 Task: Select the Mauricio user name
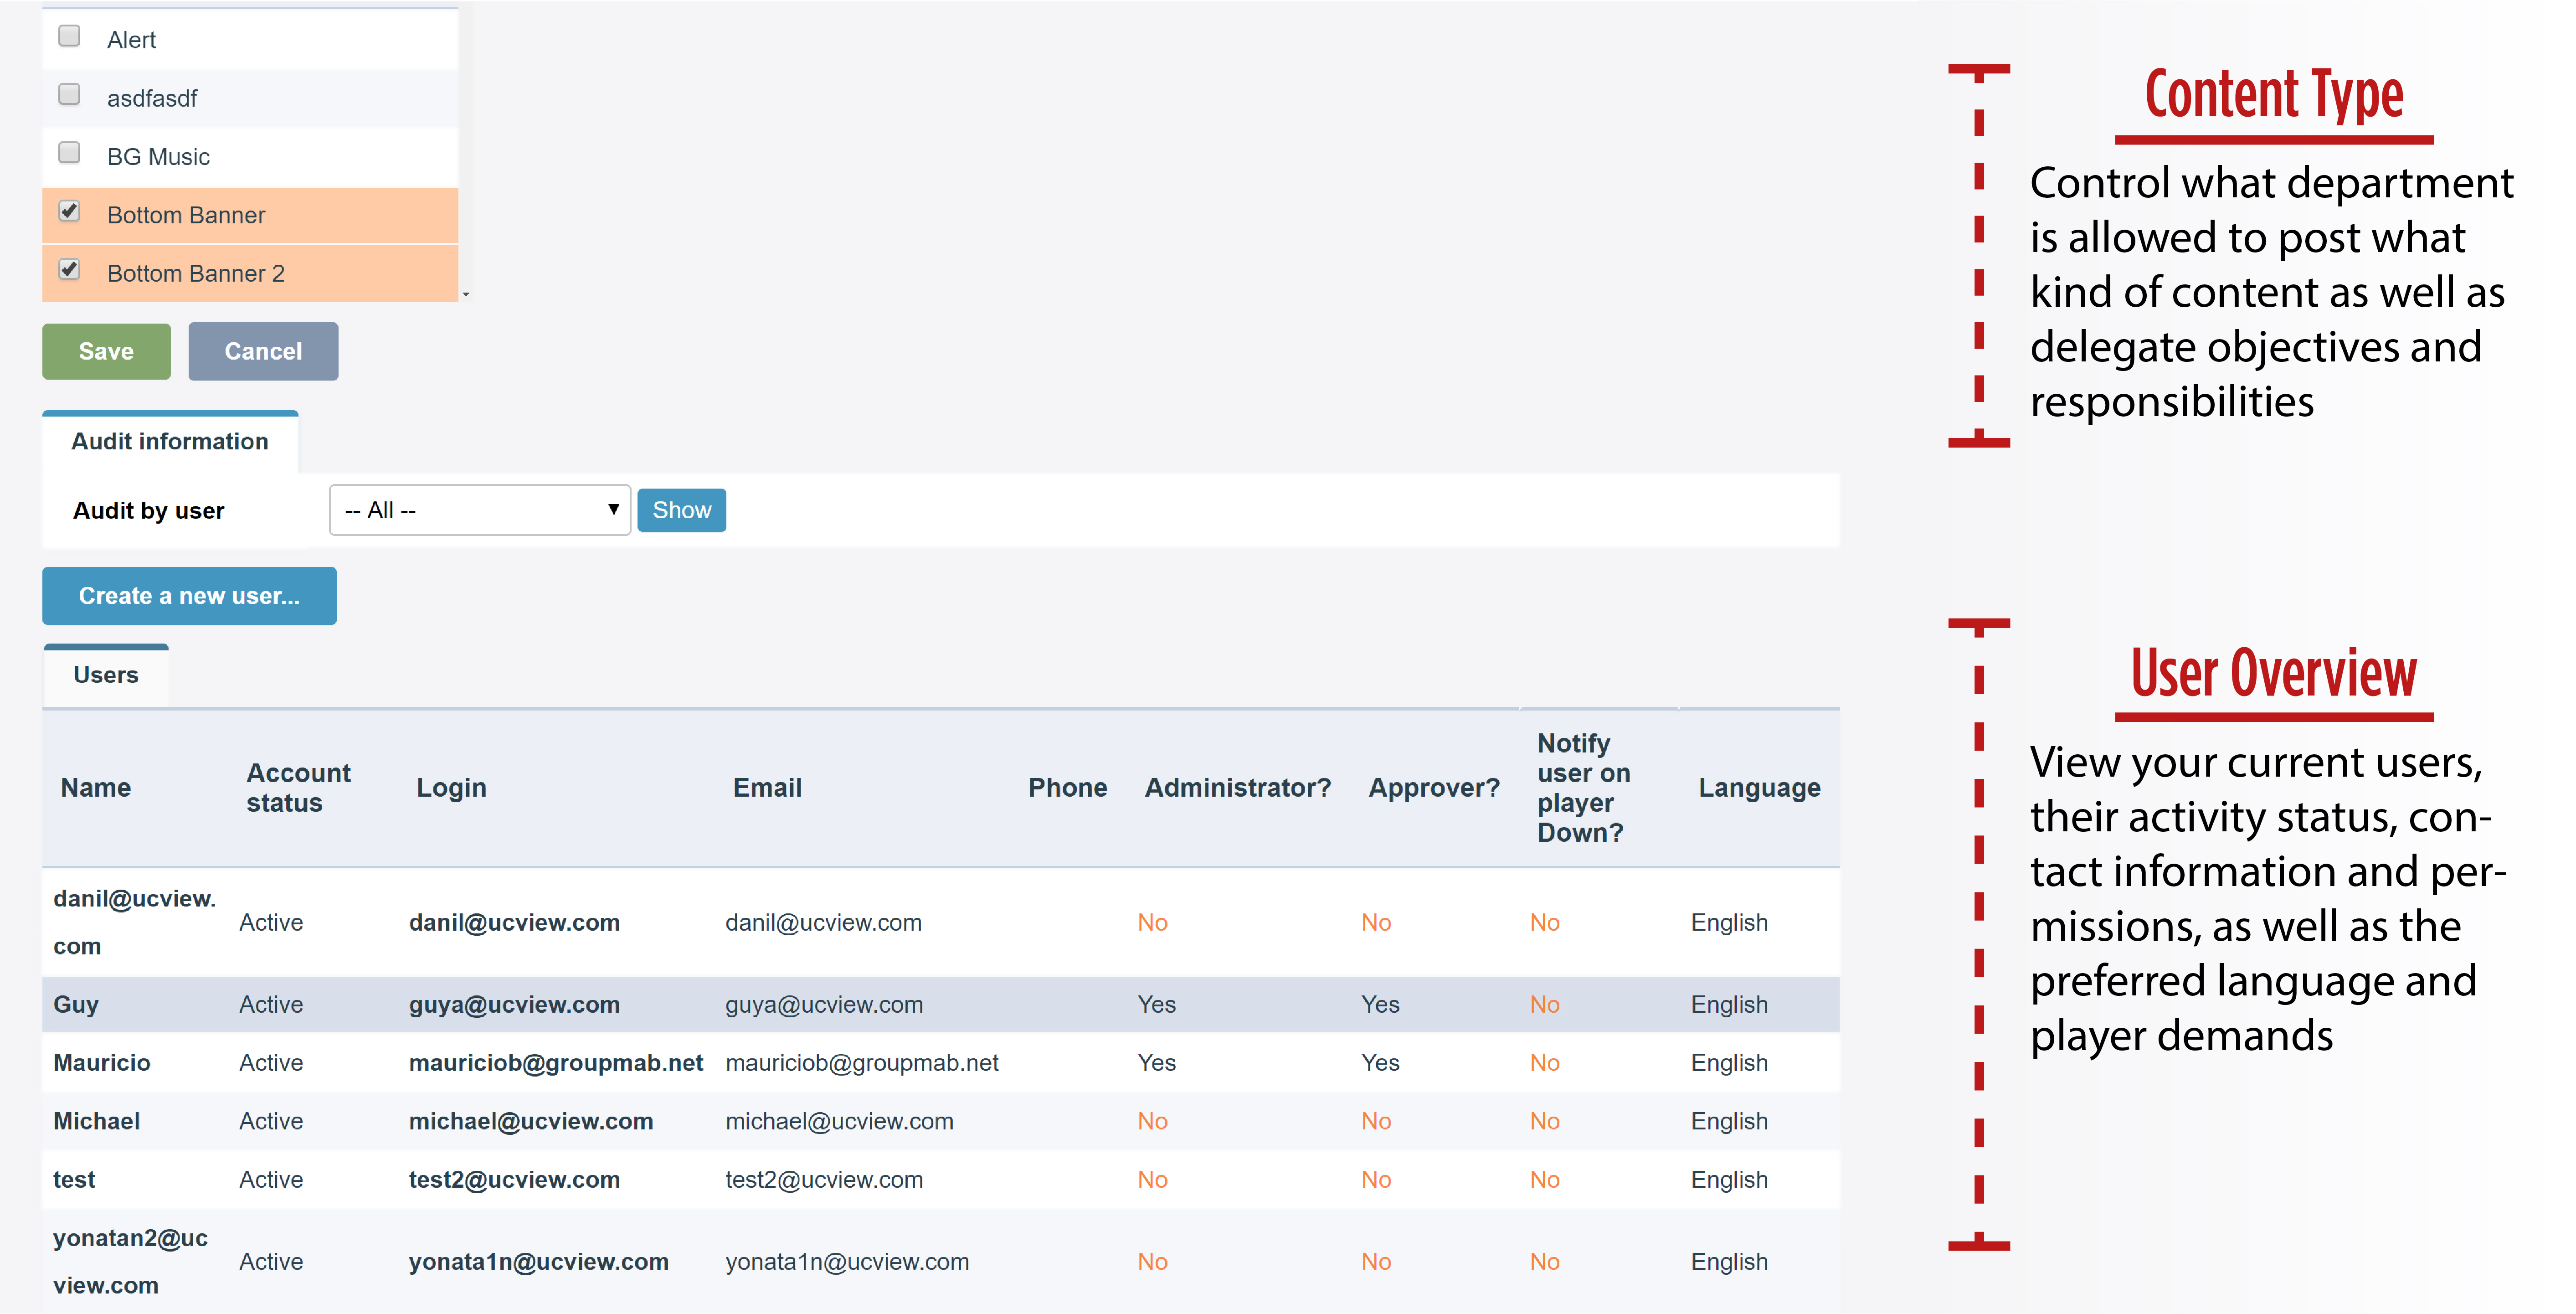[x=102, y=1063]
